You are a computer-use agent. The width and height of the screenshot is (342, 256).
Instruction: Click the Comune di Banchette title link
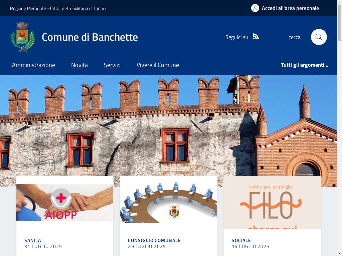point(90,37)
